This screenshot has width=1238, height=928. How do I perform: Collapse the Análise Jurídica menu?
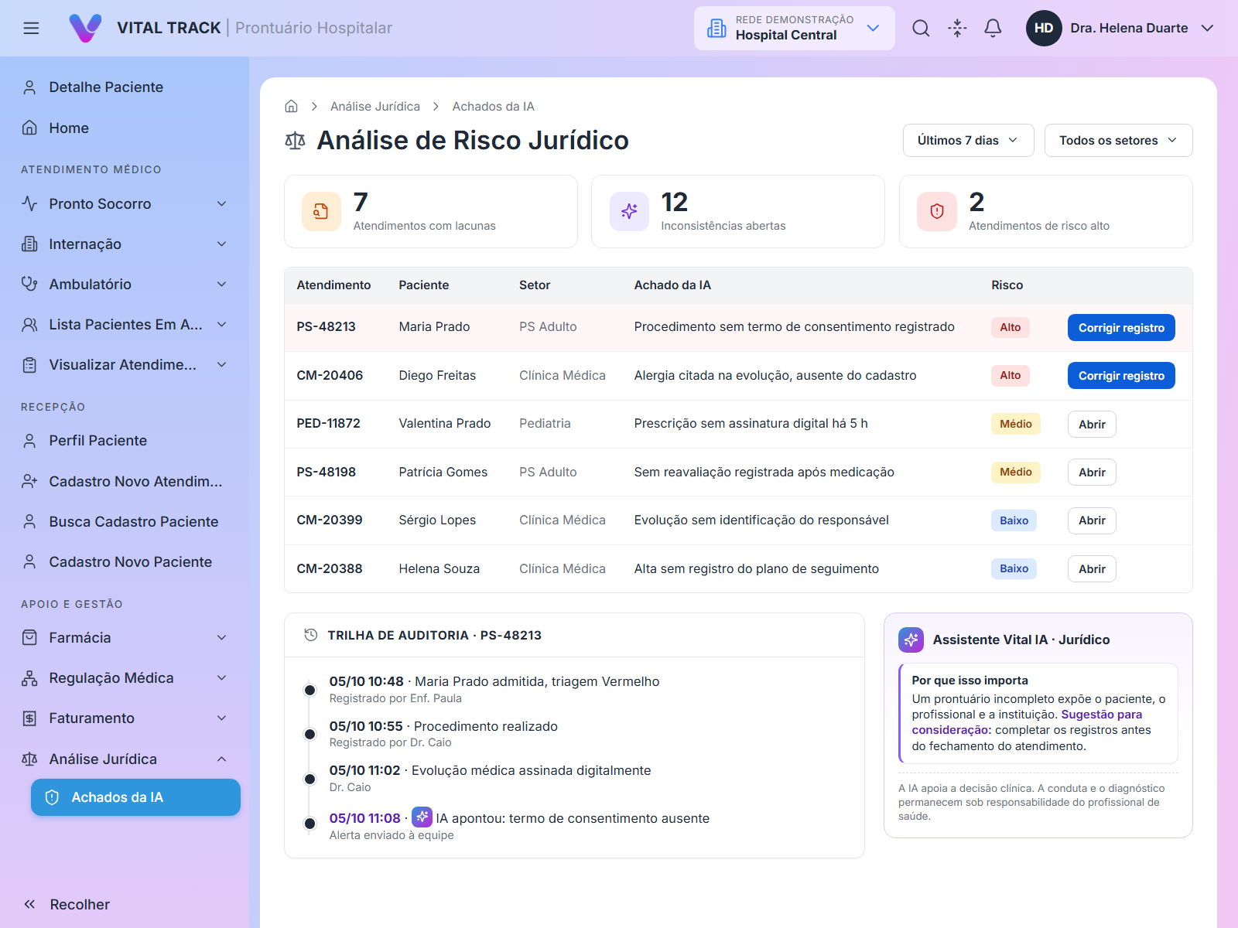(125, 759)
